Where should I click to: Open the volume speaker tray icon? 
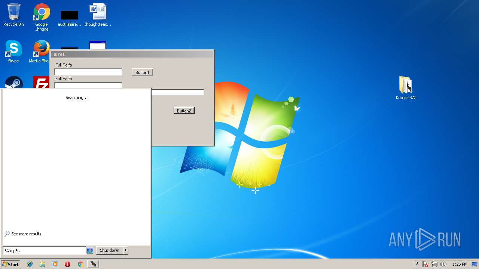[x=443, y=264]
